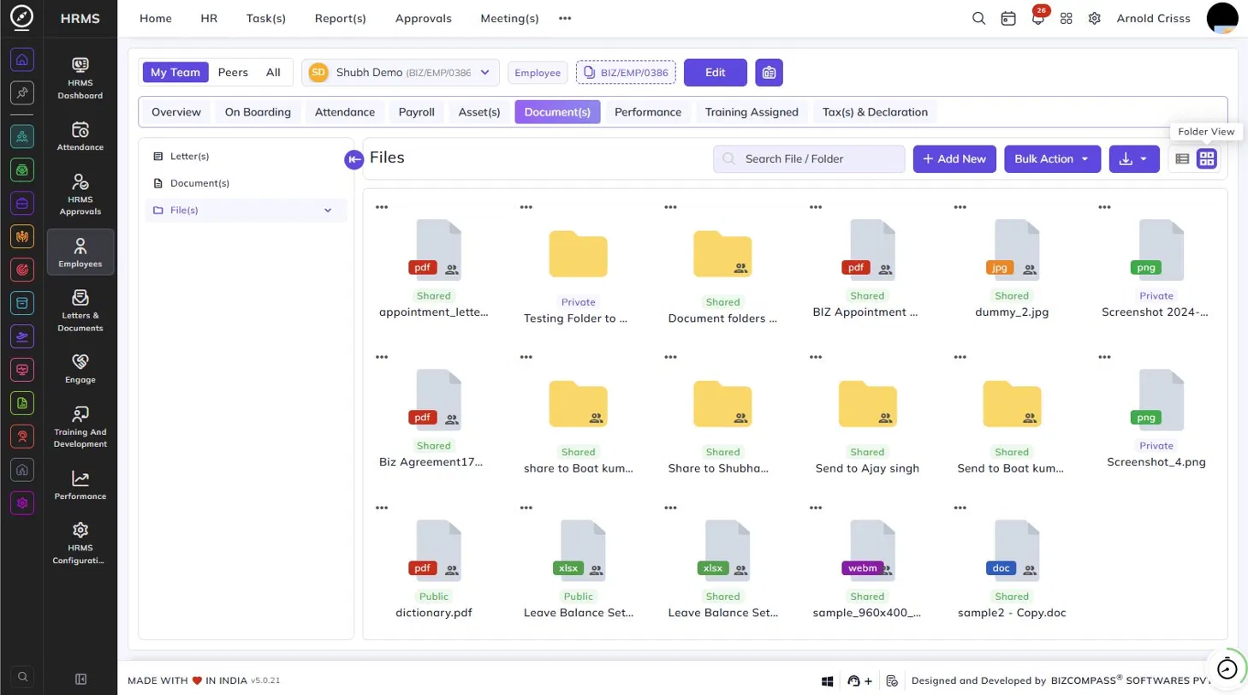Click the home icon in far-left rail

(x=23, y=59)
